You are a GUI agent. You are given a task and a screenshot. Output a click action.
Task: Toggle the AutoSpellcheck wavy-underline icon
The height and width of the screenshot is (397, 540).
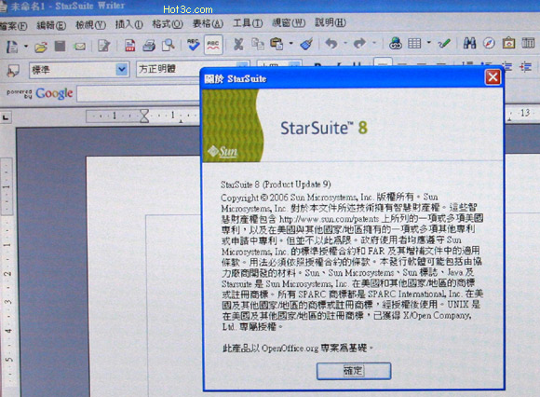pyautogui.click(x=213, y=45)
